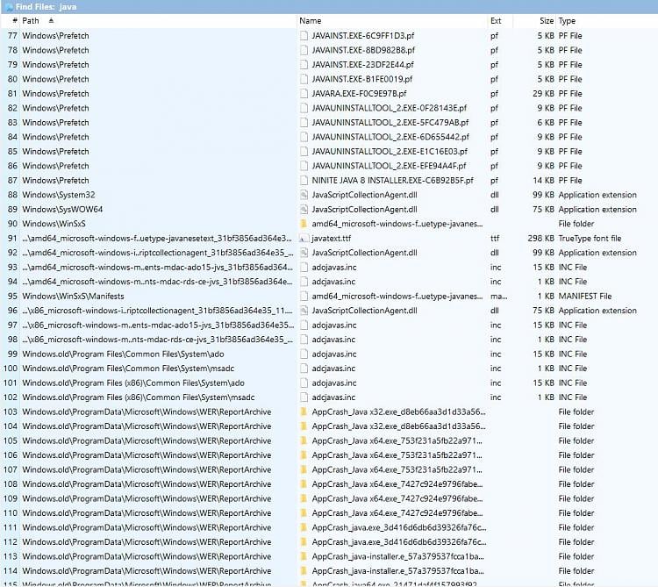Click file icon in row 99 adojavas.inc
658x587 pixels.
(304, 354)
